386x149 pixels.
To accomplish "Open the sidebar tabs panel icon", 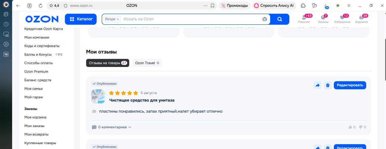I will coord(6,14).
